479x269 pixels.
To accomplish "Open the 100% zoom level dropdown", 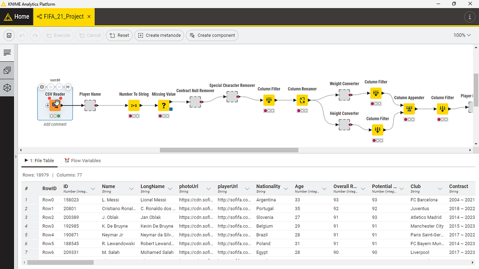I will tap(461, 35).
